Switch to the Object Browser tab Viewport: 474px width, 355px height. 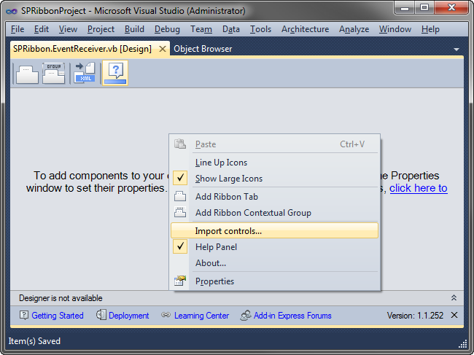coord(203,49)
